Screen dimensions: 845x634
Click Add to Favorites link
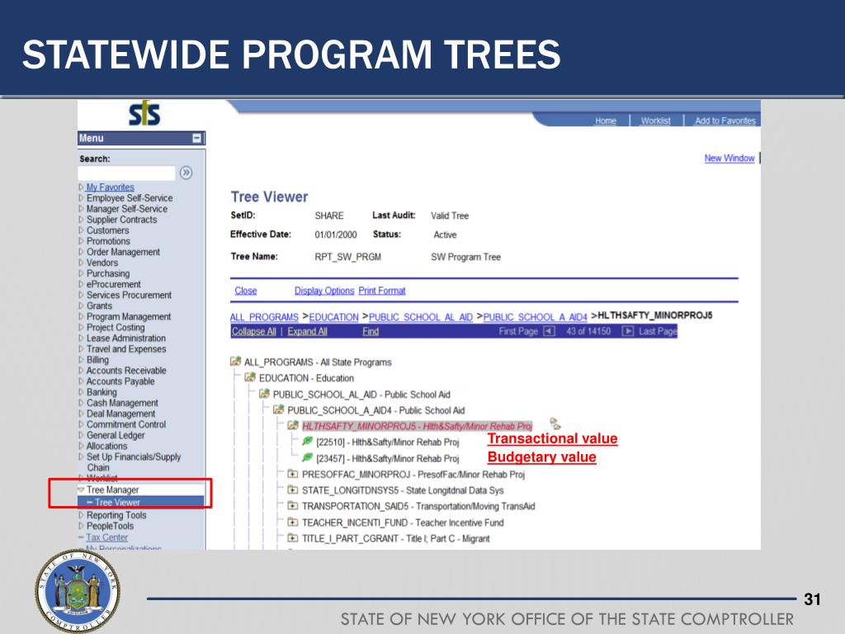[x=725, y=121]
